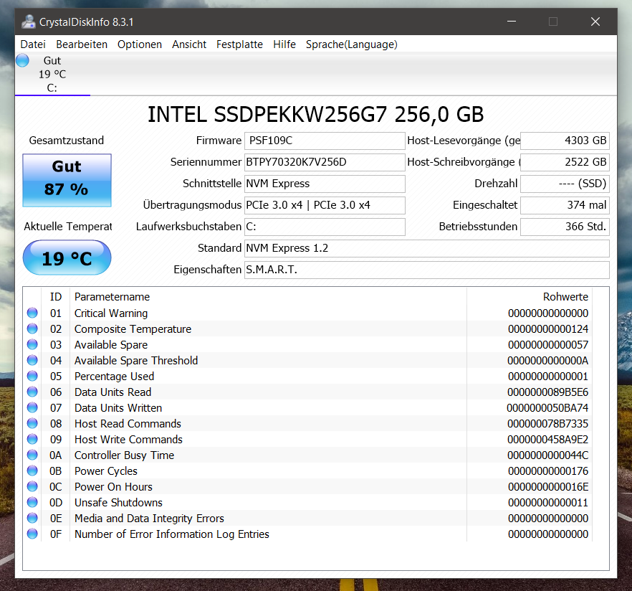This screenshot has height=591, width=632.
Task: Click status orb of Power On Hours row
Action: 32,486
